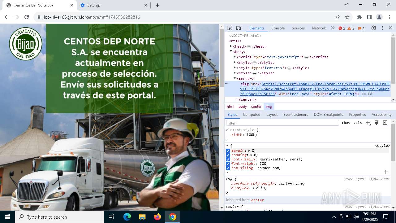Open DevTools customize three-dot menu
396x223 pixels.
(382, 28)
